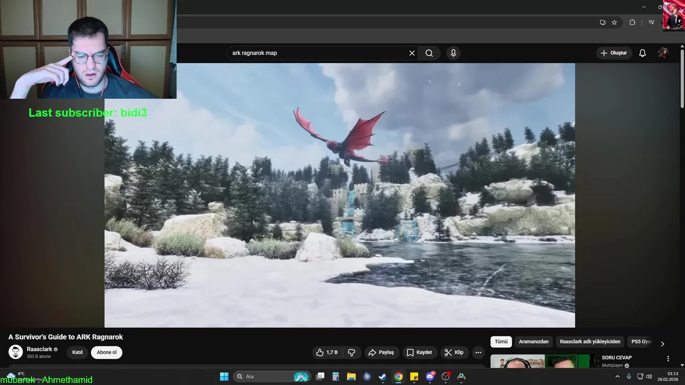Like the video (1,7 B)

click(x=326, y=352)
